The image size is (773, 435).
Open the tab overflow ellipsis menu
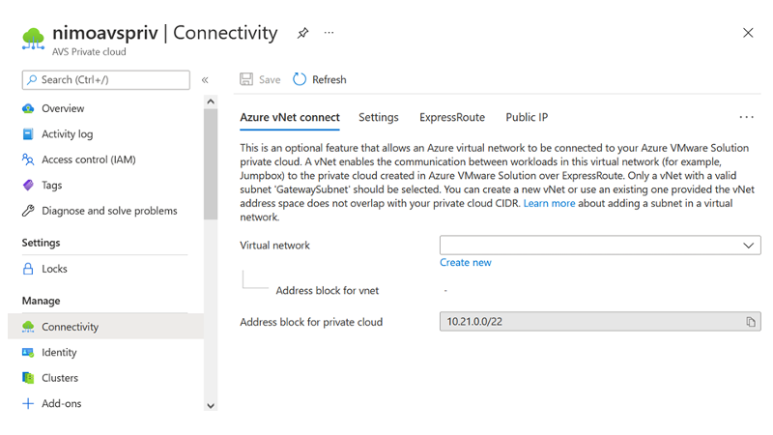click(x=746, y=117)
